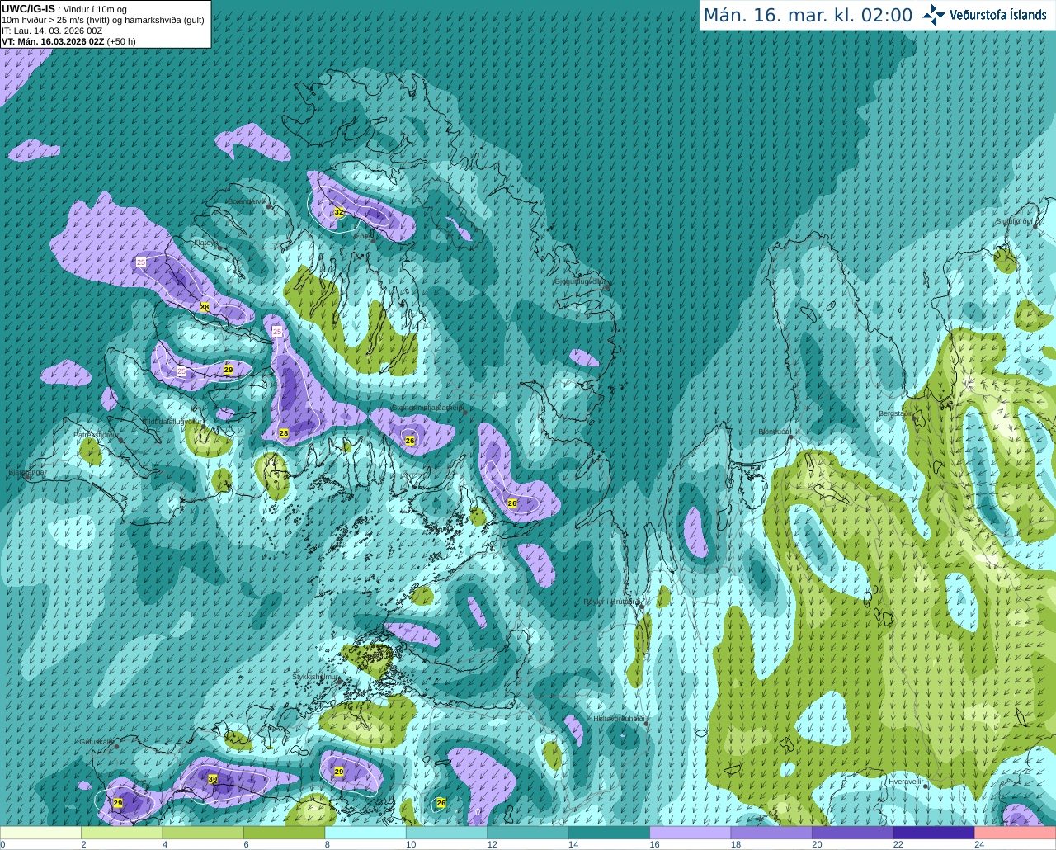1056x850 pixels.
Task: Pick the 18–20 m/s purple legend swatch
Action: (771, 833)
